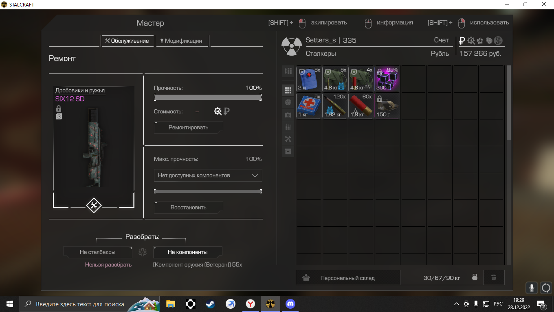The width and height of the screenshot is (554, 312).
Task: Click the Прочность durability progress bar
Action: click(208, 97)
